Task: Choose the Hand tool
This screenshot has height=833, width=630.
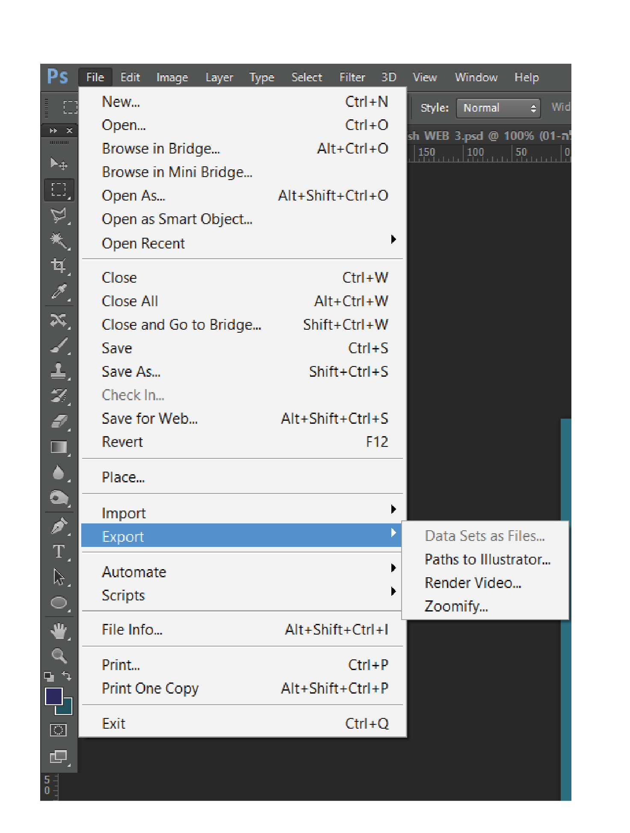Action: (x=58, y=631)
